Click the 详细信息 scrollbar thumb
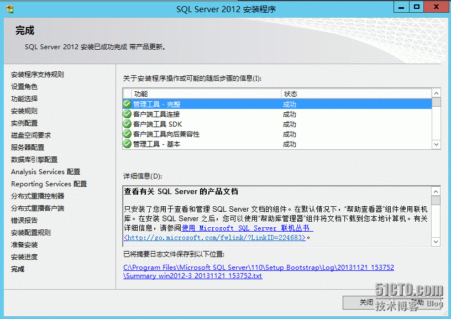 coord(436,201)
